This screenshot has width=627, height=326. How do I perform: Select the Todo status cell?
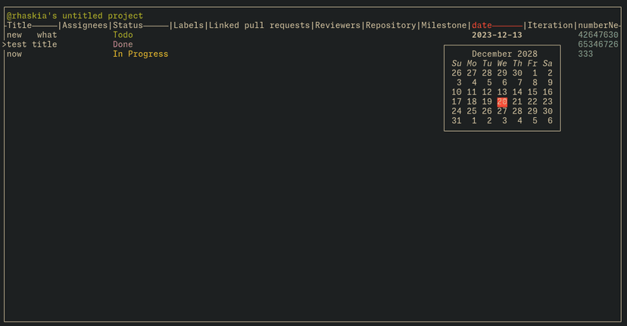click(x=123, y=35)
